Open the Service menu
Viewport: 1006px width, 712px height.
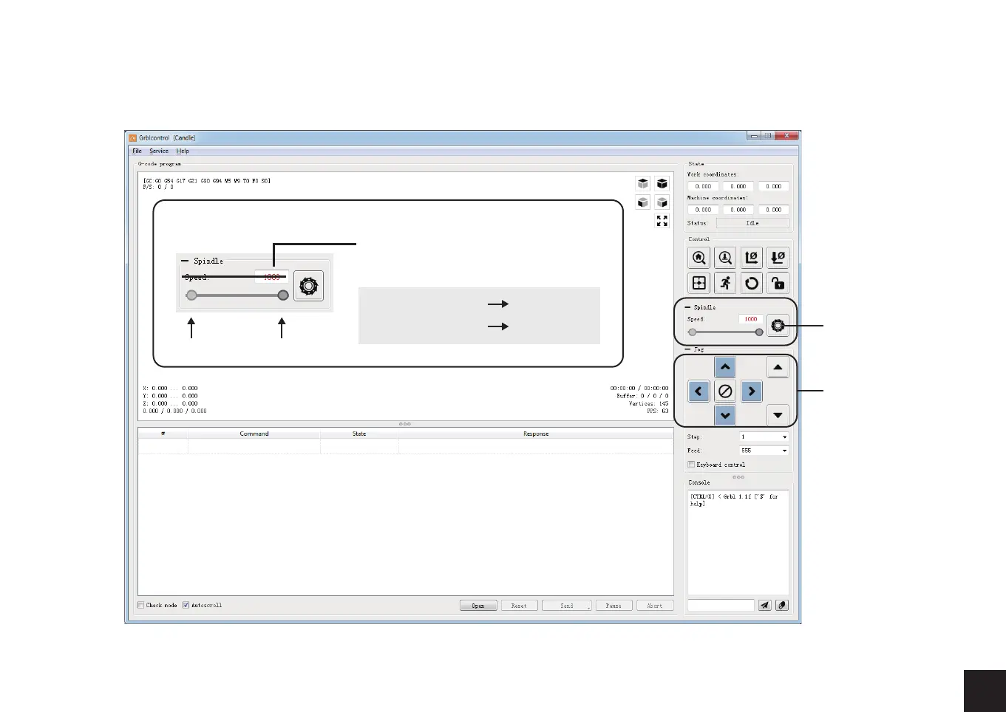pos(159,151)
